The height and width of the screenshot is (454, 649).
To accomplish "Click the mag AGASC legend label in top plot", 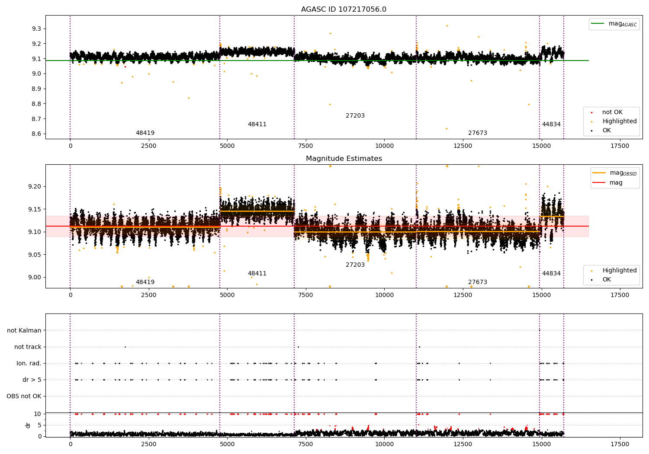I will point(623,24).
